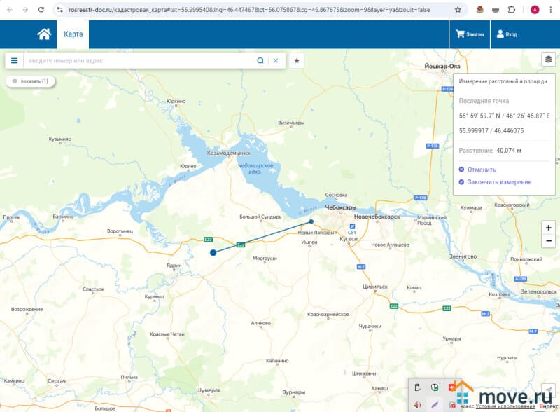The image size is (560, 412).
Task: Focus the 'введите номер или адрес' search input
Action: pyautogui.click(x=140, y=61)
